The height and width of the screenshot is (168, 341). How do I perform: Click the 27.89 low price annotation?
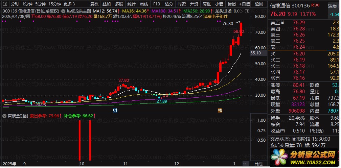pos(162,101)
